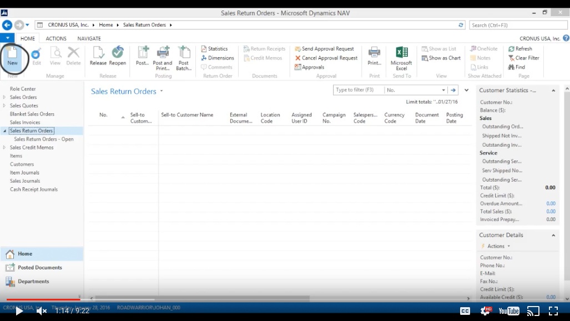Viewport: 570px width, 321px height.
Task: Click the Edit ribbon icon
Action: [36, 56]
